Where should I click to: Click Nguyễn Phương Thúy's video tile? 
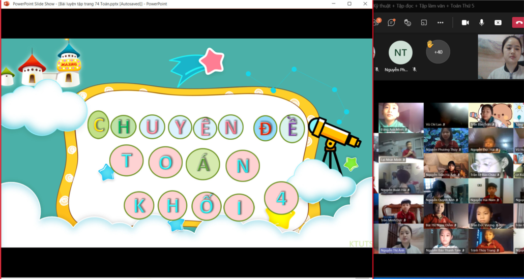[x=446, y=140]
